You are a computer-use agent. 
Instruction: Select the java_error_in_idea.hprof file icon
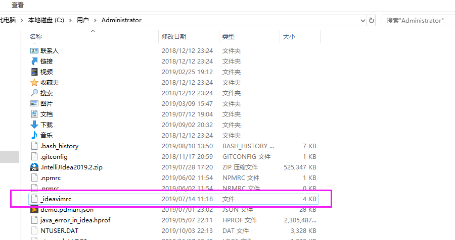34,220
